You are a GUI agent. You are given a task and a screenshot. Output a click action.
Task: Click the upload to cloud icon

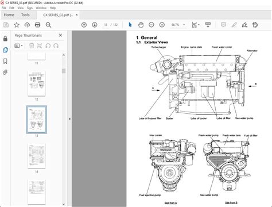click(x=27, y=25)
